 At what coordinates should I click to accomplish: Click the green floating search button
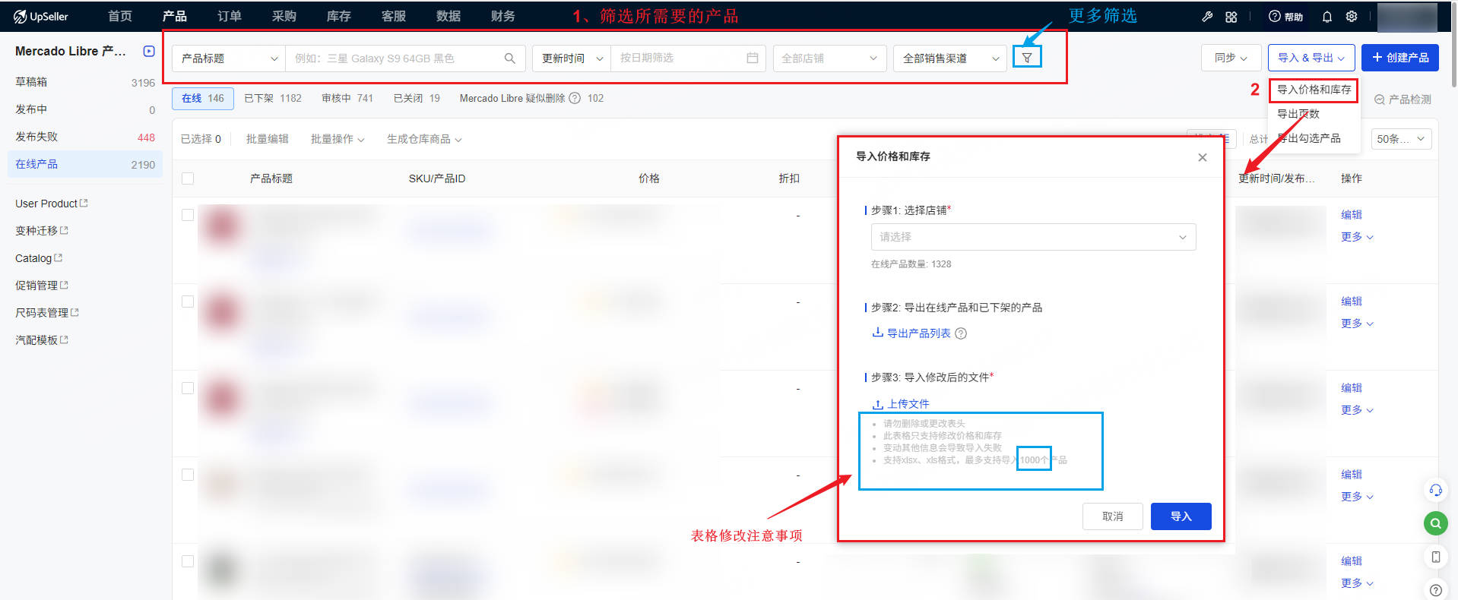click(x=1436, y=523)
